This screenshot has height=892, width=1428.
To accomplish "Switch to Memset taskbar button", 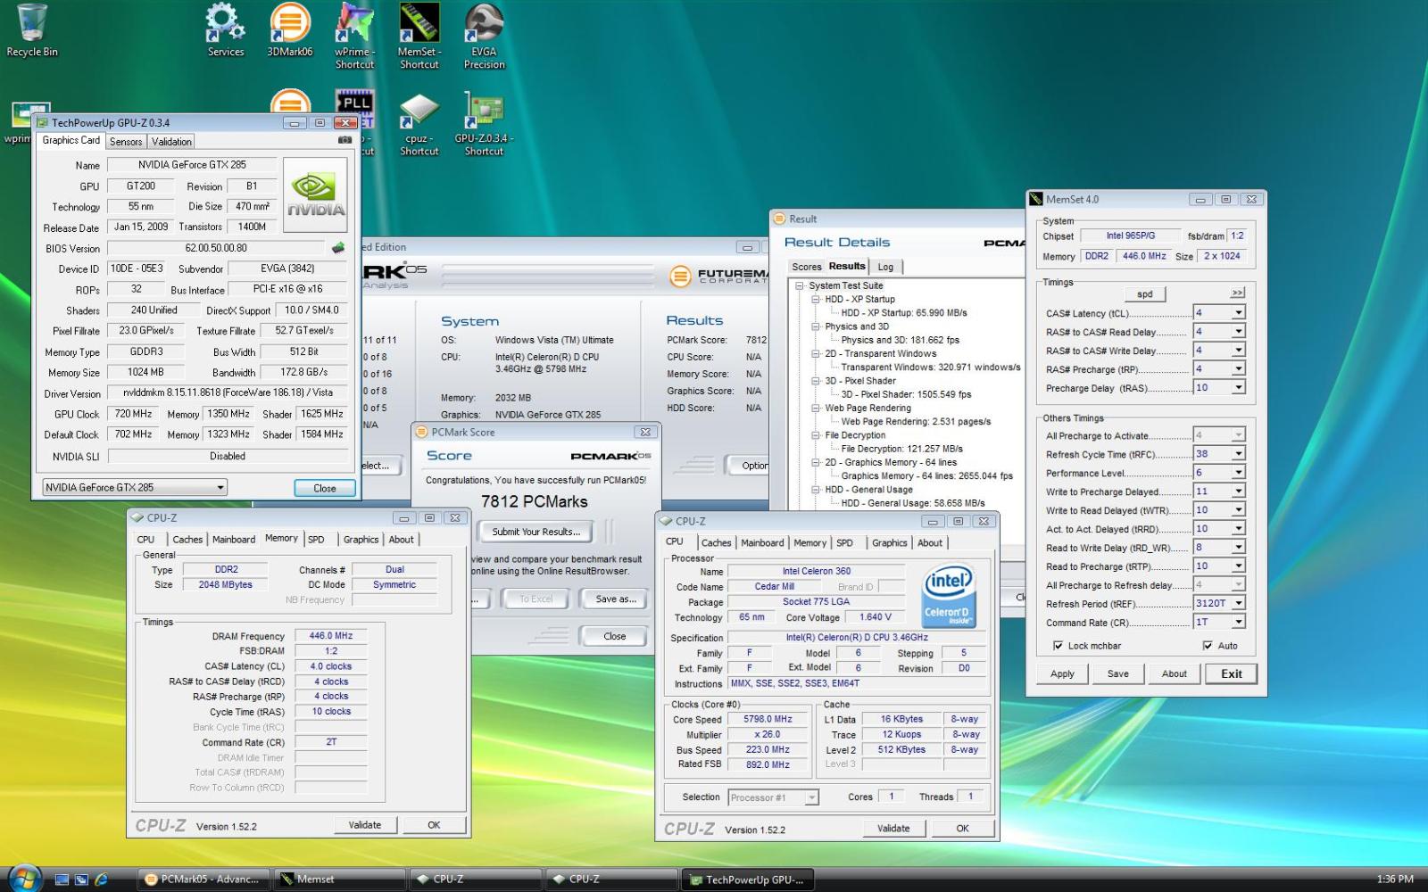I will pos(338,880).
